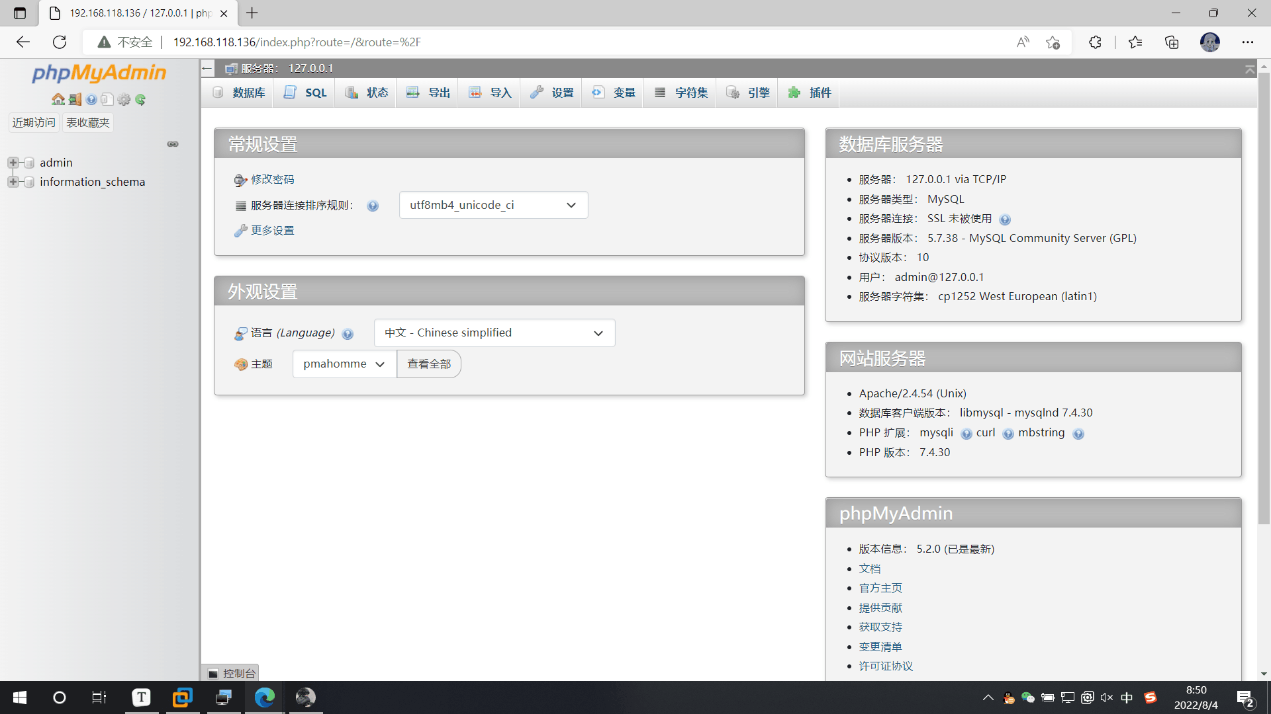This screenshot has height=714, width=1271.
Task: Open the 引擎 (Engines) tab
Action: point(748,93)
